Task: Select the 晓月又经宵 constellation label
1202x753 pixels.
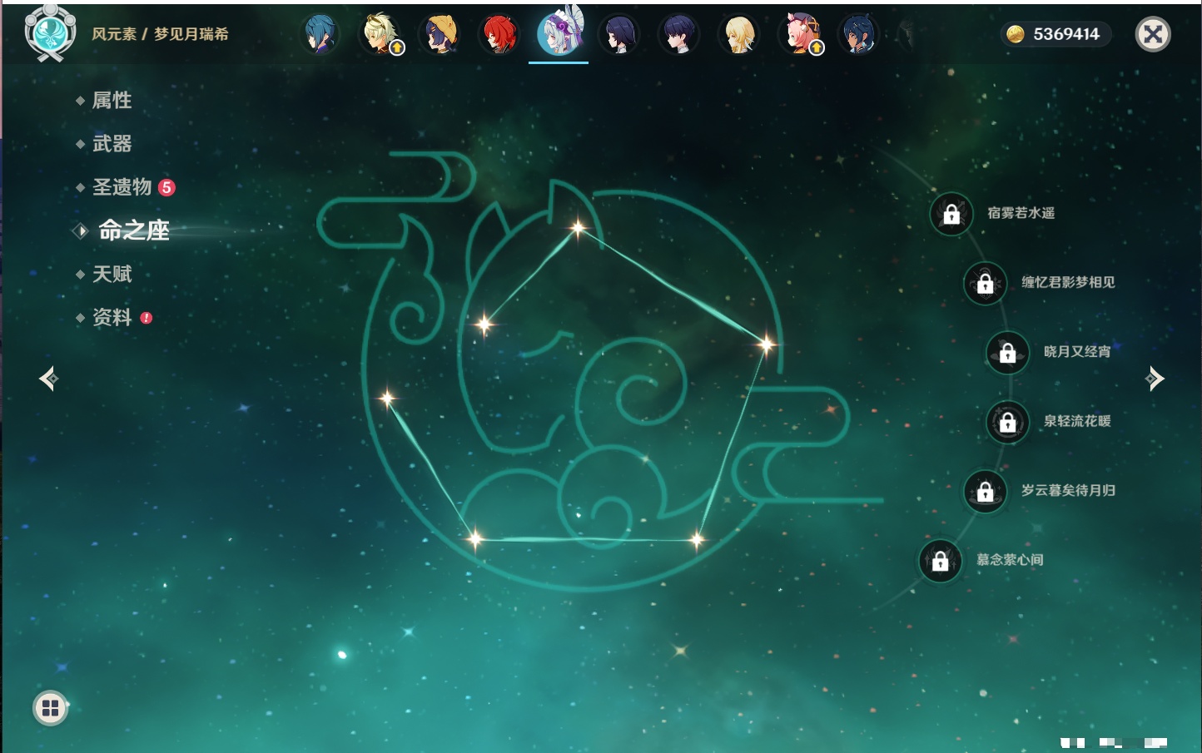Action: point(1077,351)
